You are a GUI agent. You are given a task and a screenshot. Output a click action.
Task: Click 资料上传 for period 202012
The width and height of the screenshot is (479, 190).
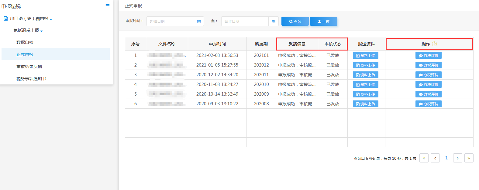pyautogui.click(x=366, y=65)
